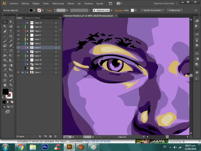Click the Preferencias button

pyautogui.click(x=174, y=10)
